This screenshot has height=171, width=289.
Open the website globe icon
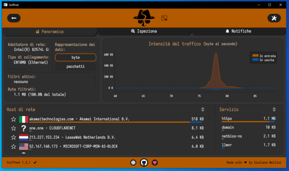133,163
